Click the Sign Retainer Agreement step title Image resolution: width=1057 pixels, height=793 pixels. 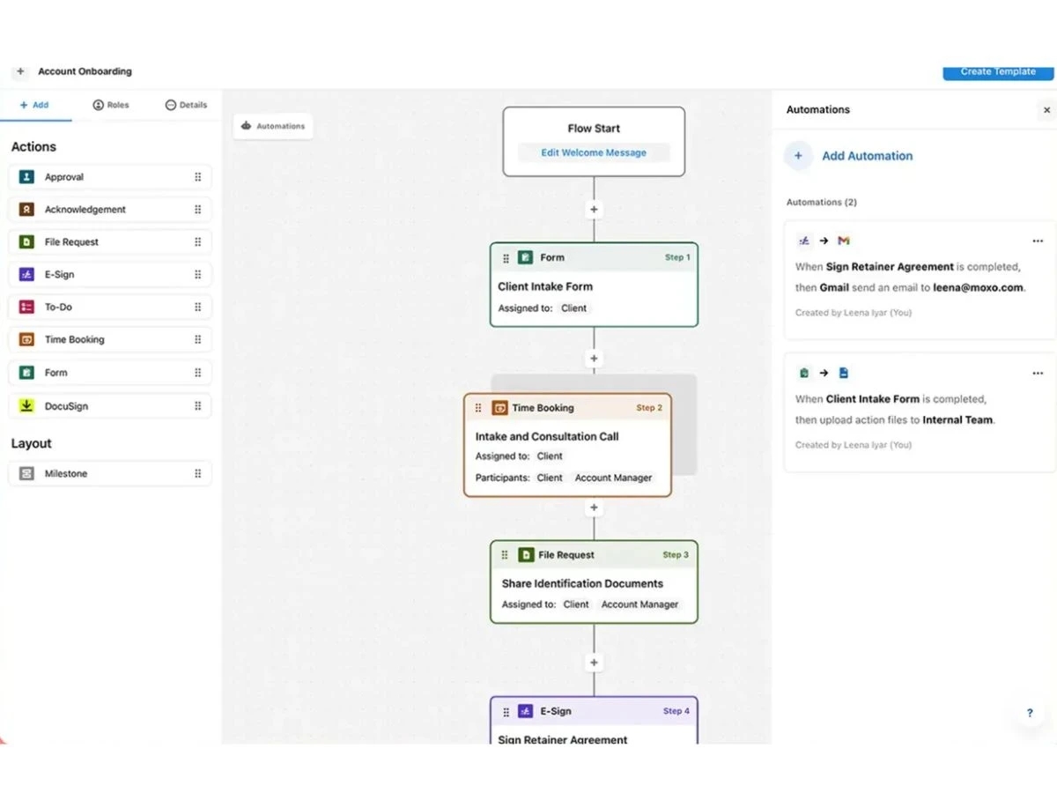(563, 739)
